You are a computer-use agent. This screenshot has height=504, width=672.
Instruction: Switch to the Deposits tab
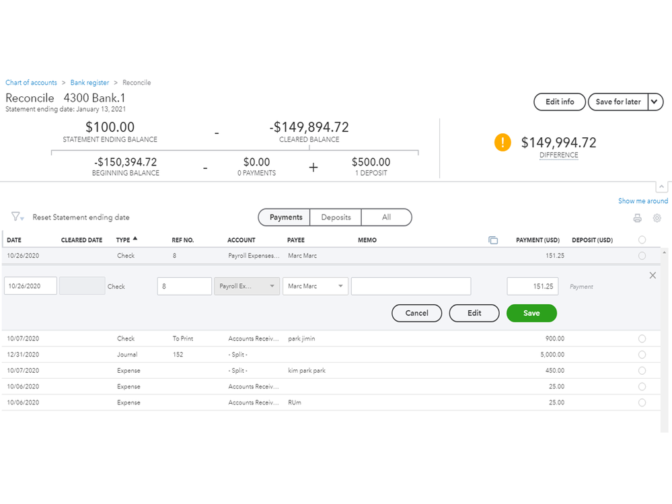(x=336, y=217)
